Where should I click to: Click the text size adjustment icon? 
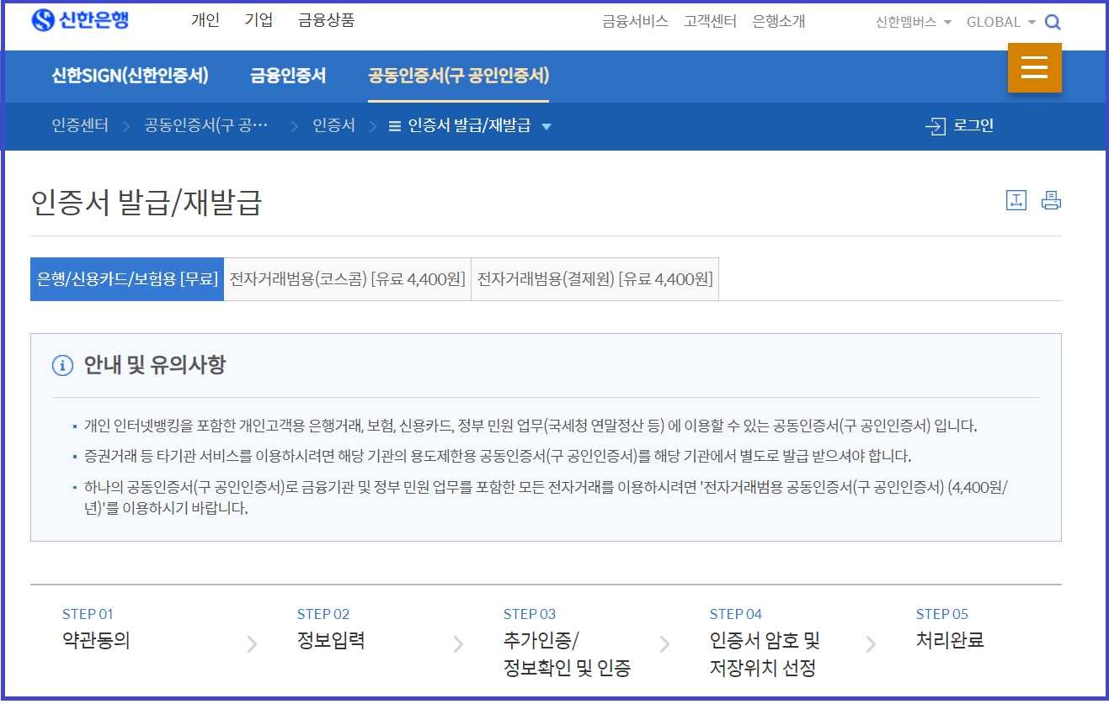click(x=1016, y=200)
